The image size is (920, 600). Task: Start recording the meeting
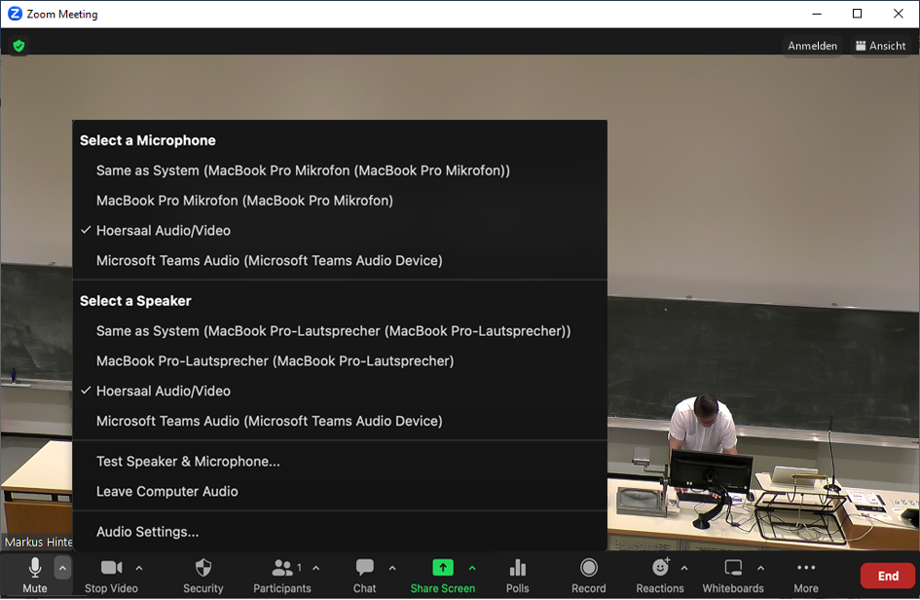588,576
